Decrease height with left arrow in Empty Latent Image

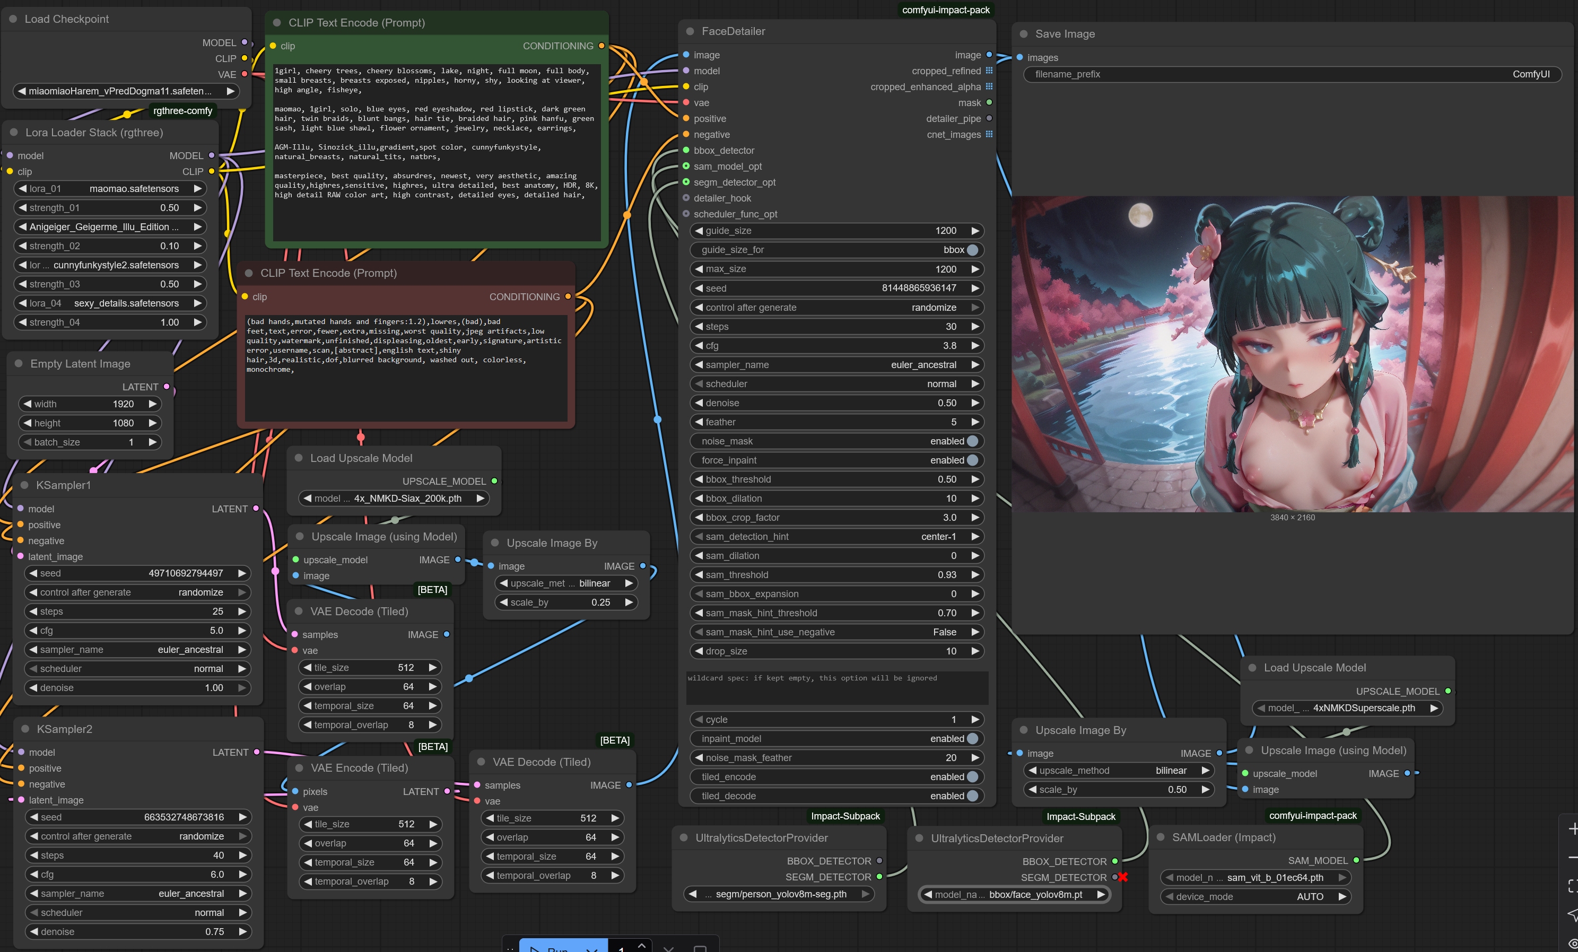coord(27,423)
